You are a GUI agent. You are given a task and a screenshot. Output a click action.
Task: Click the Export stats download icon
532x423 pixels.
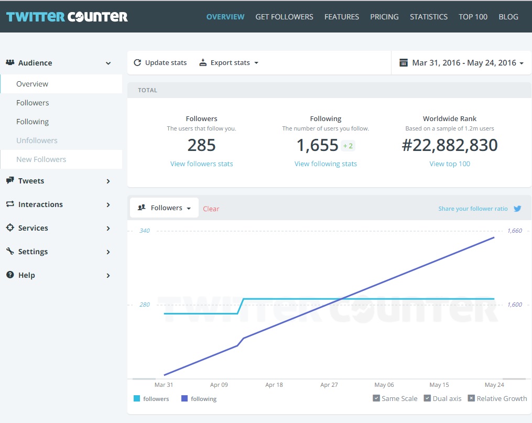coord(203,62)
